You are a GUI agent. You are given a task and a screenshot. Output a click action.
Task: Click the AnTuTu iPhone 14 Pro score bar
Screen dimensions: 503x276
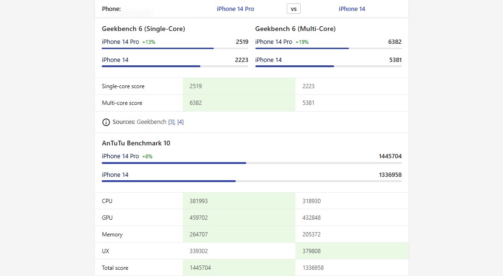[251, 163]
